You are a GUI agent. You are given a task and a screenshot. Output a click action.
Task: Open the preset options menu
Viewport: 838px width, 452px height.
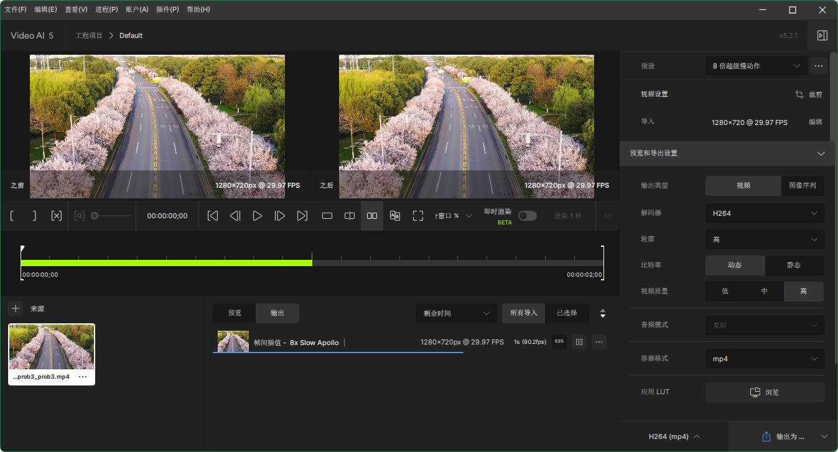pos(819,66)
